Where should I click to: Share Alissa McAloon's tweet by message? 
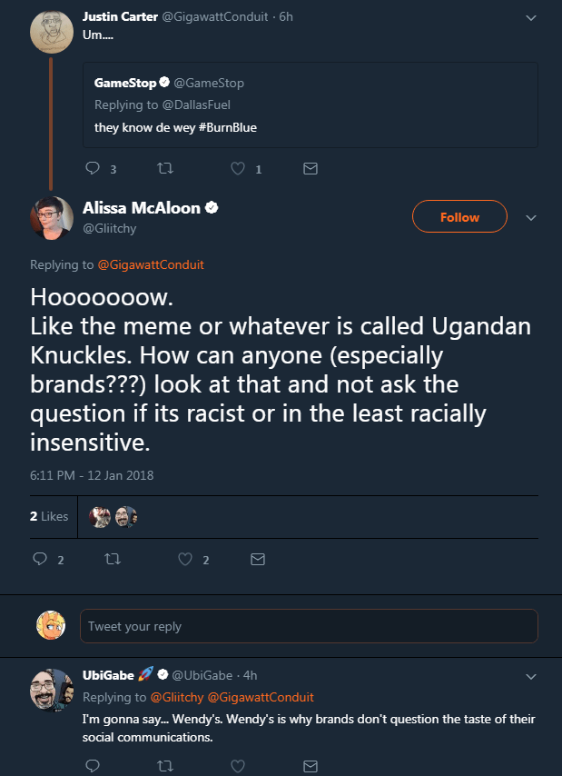[258, 559]
